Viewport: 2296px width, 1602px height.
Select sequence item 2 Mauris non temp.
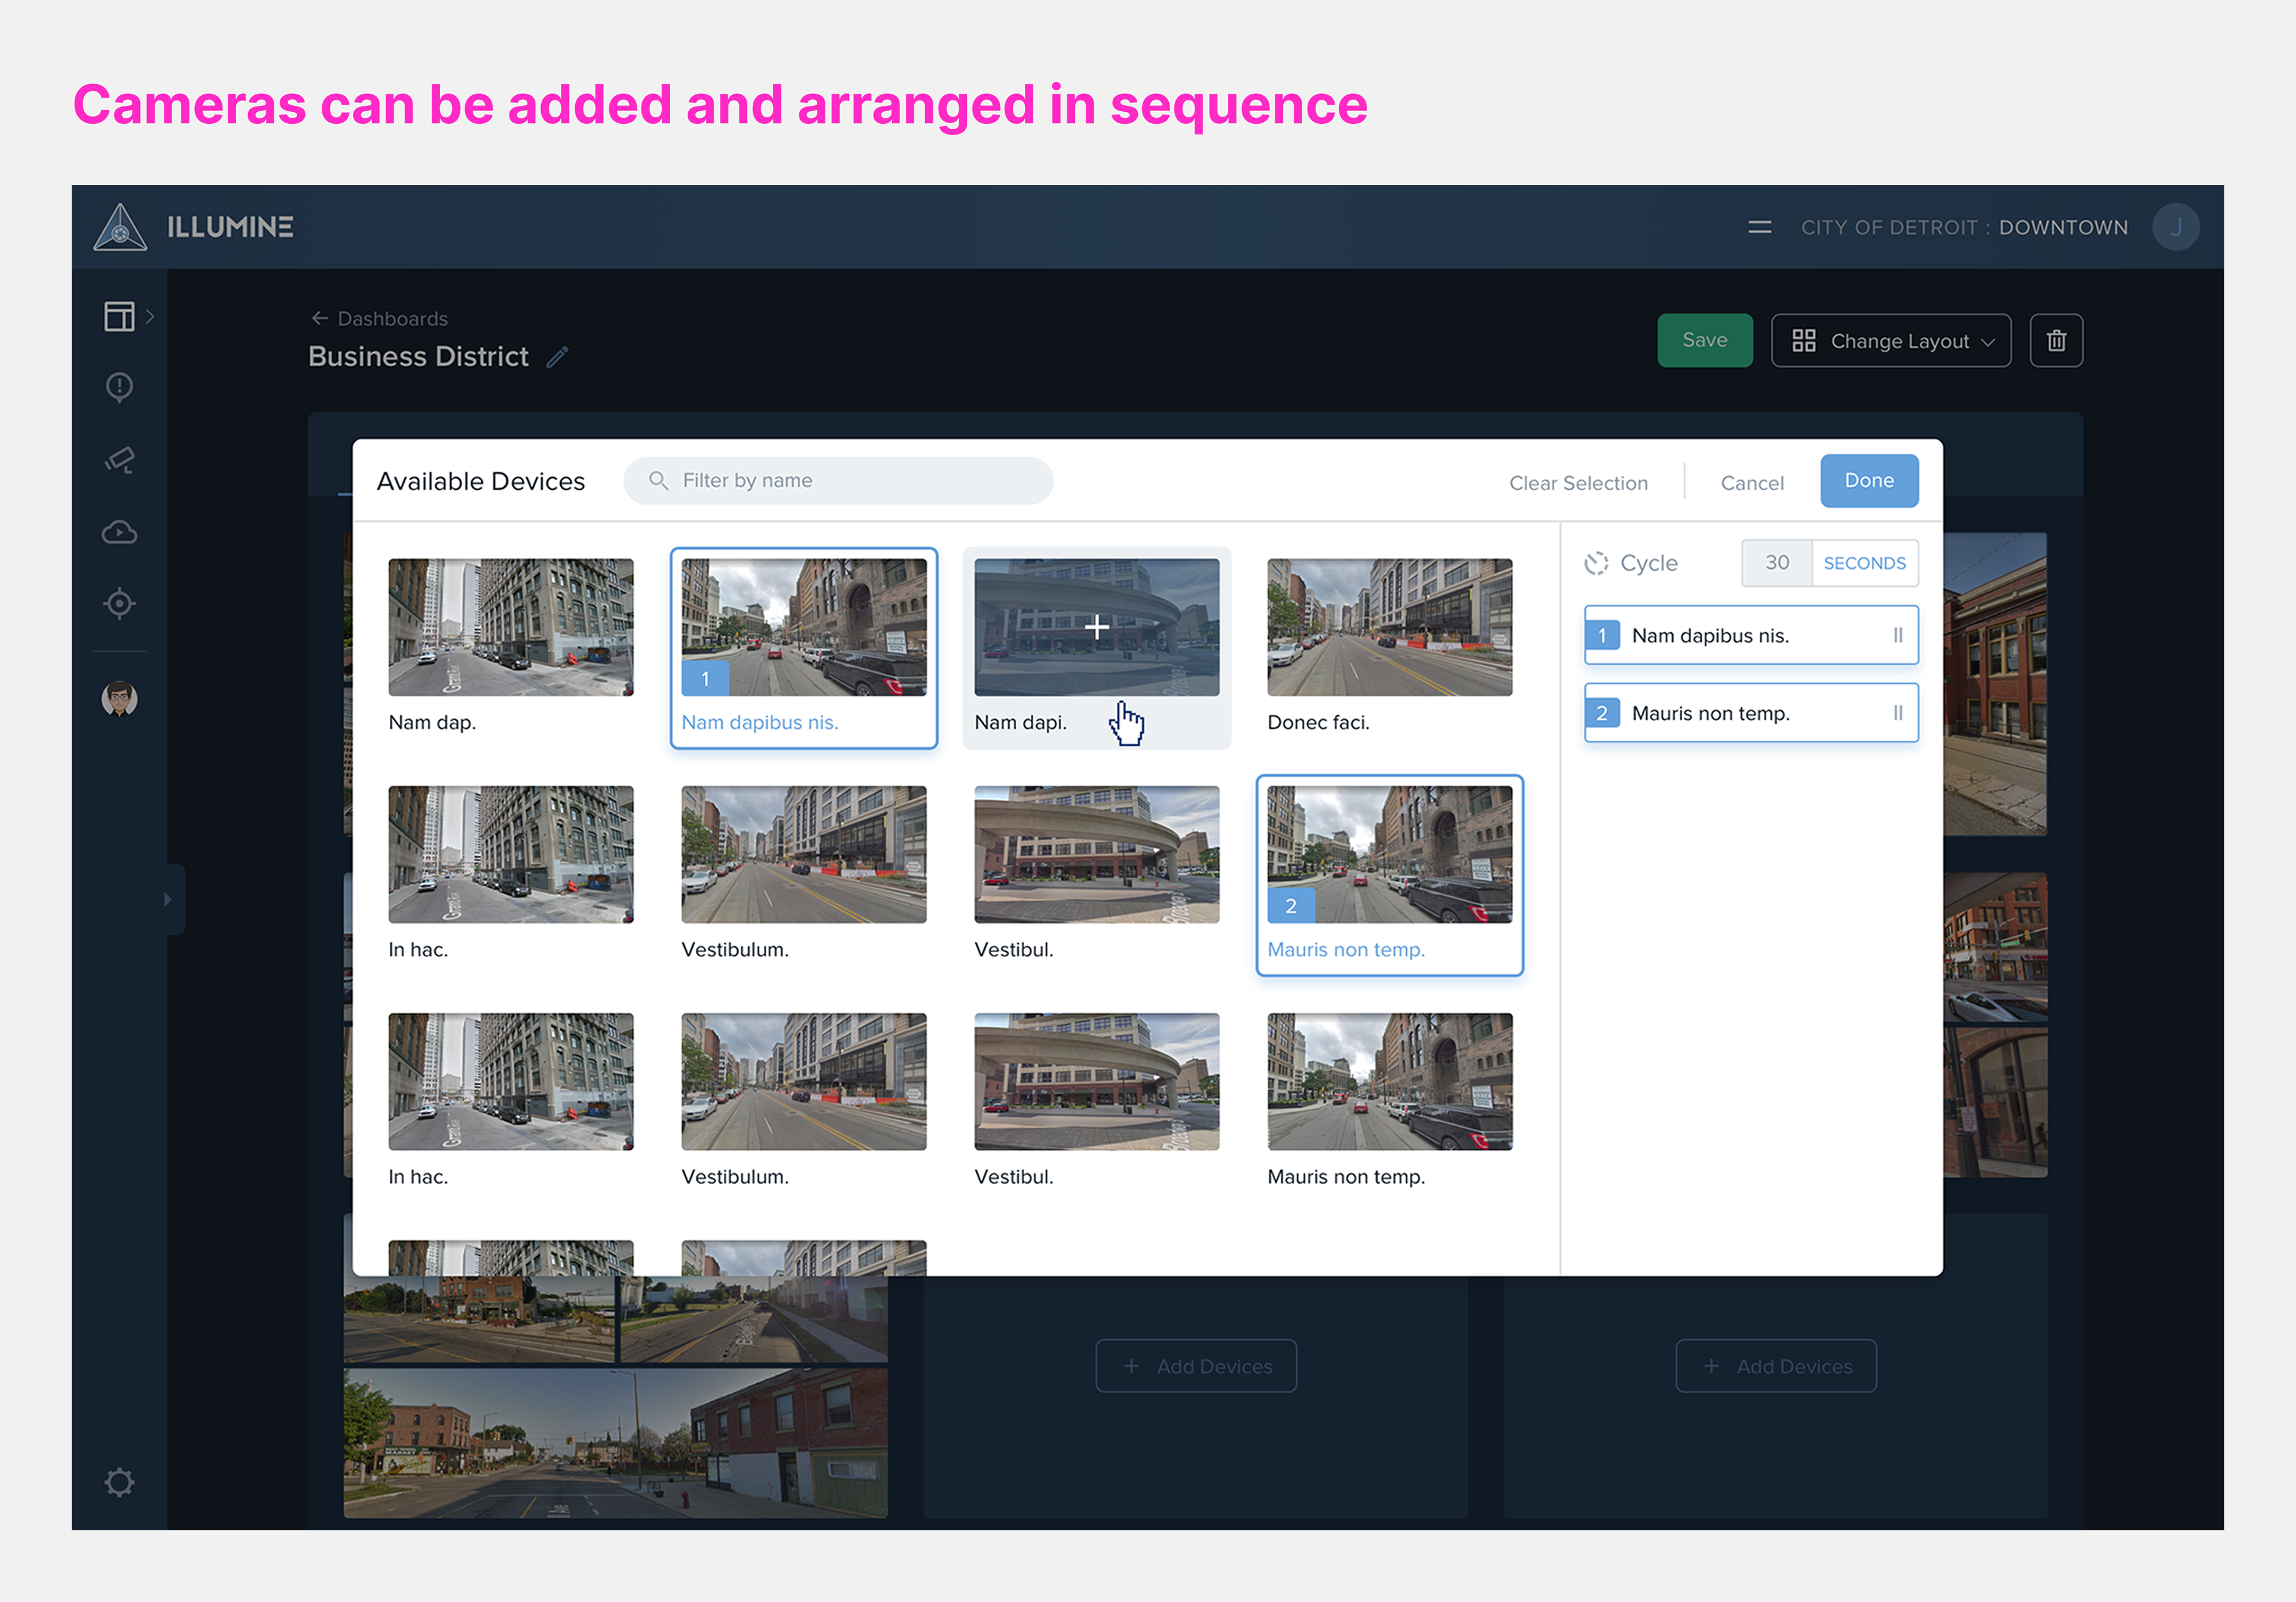[x=1751, y=713]
